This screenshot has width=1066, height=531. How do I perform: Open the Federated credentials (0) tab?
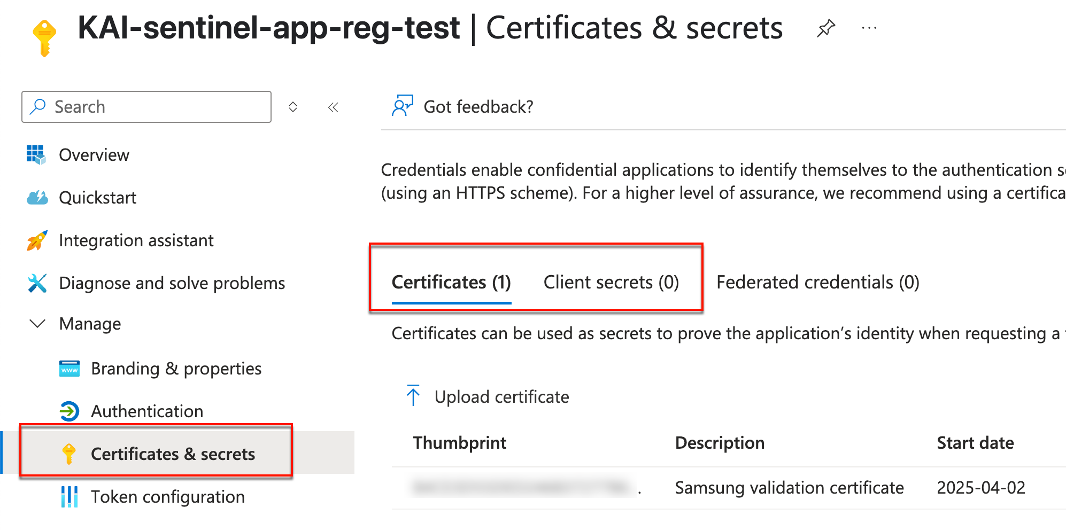pyautogui.click(x=817, y=282)
